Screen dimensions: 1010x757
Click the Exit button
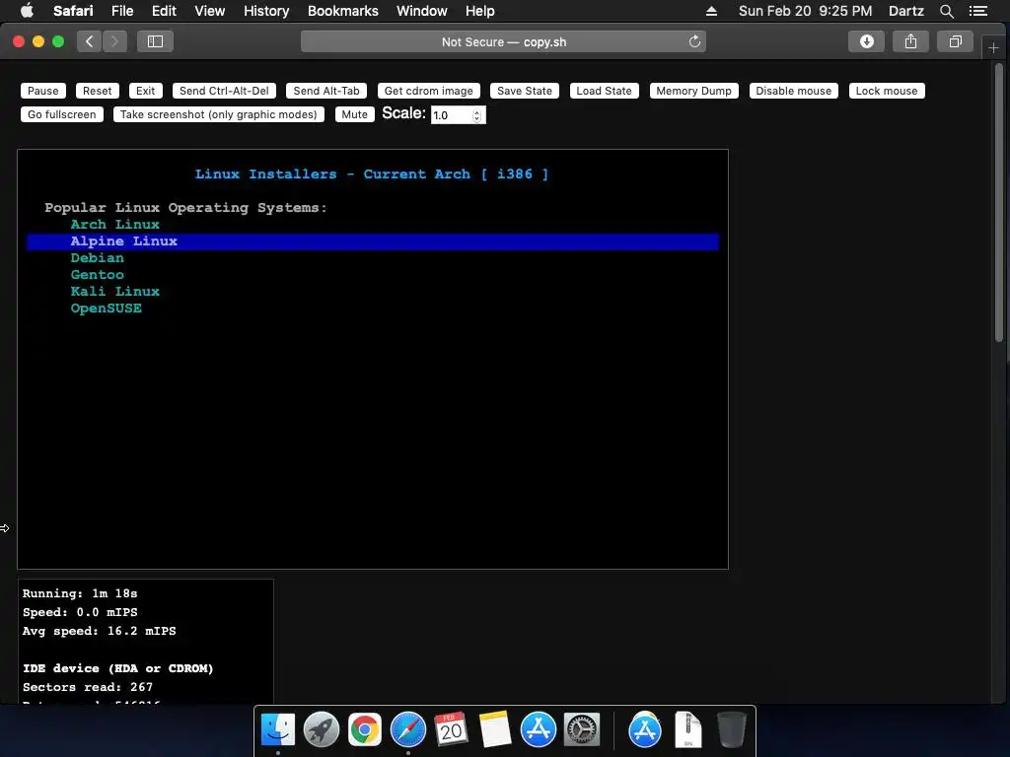click(x=145, y=91)
